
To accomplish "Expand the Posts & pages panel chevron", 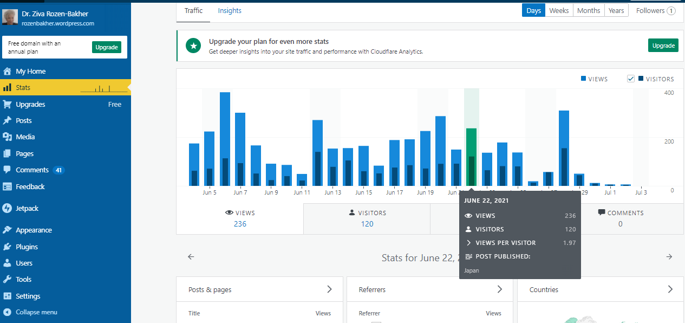I will tap(329, 289).
